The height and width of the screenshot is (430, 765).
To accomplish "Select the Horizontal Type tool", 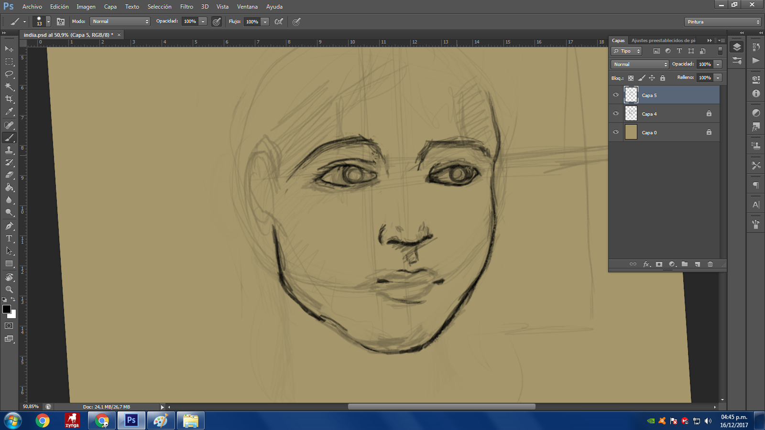I will [9, 238].
